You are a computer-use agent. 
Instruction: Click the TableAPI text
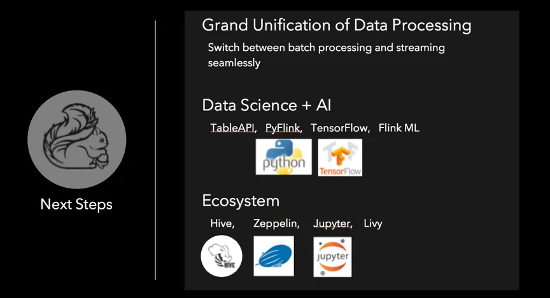[x=233, y=128]
